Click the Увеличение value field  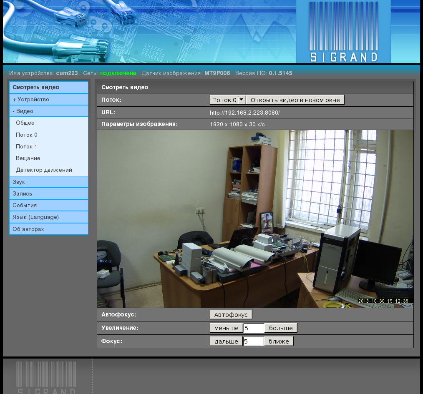point(254,328)
